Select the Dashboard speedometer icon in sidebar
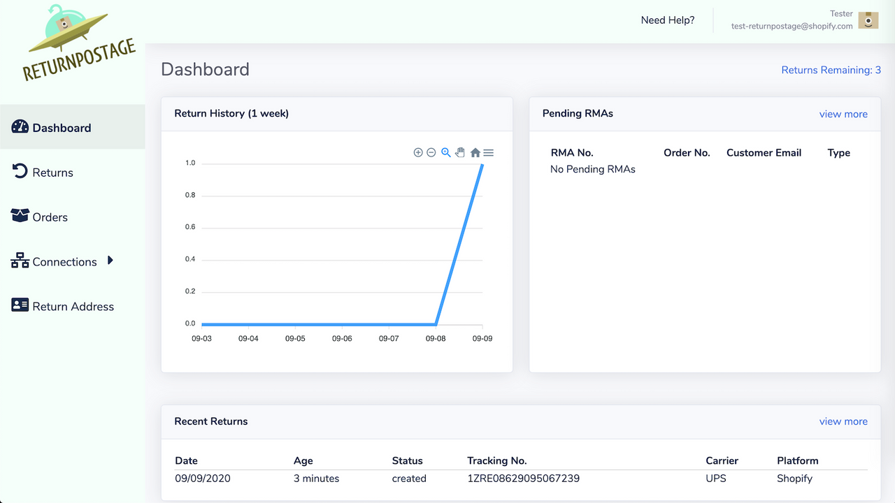The image size is (895, 503). 19,127
